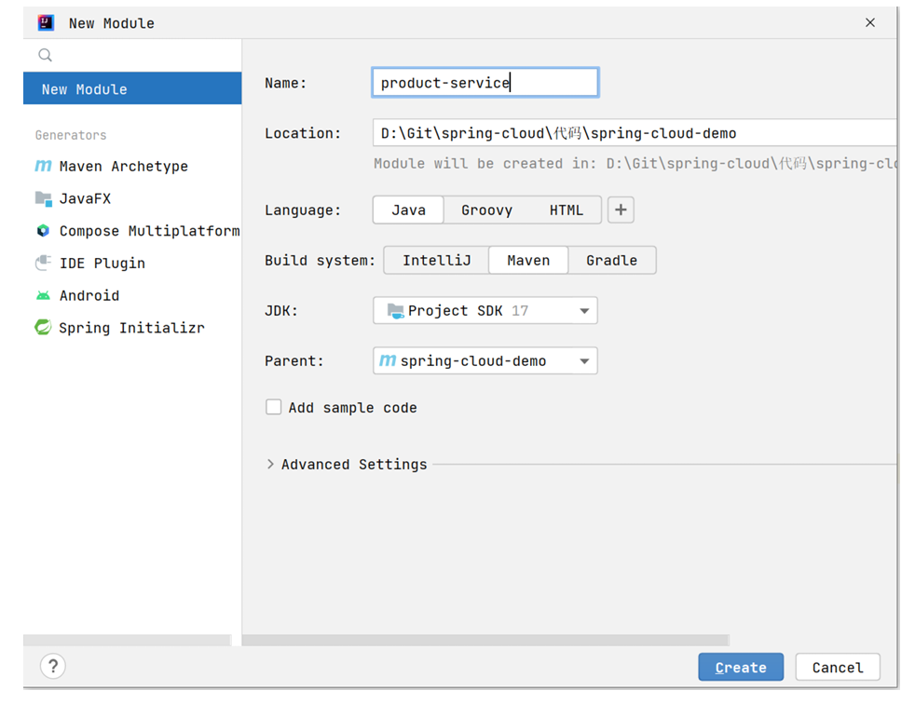Select Java as the language
Image resolution: width=915 pixels, height=704 pixels.
[408, 210]
